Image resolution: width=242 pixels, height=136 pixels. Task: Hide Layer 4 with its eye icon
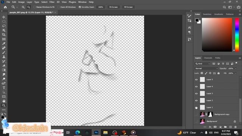196,87
